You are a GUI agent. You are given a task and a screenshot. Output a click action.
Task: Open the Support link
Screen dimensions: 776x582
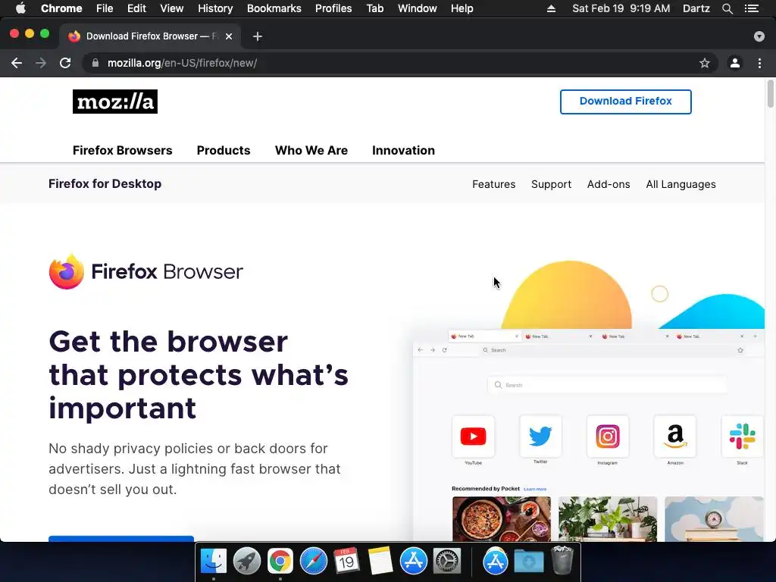552,184
